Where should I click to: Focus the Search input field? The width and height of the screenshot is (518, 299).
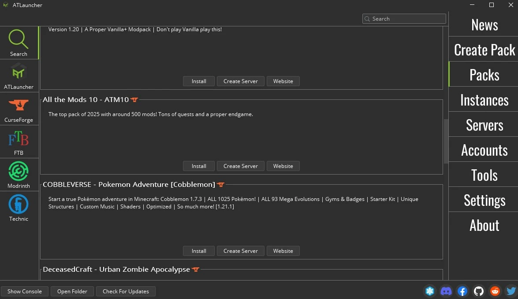click(404, 19)
